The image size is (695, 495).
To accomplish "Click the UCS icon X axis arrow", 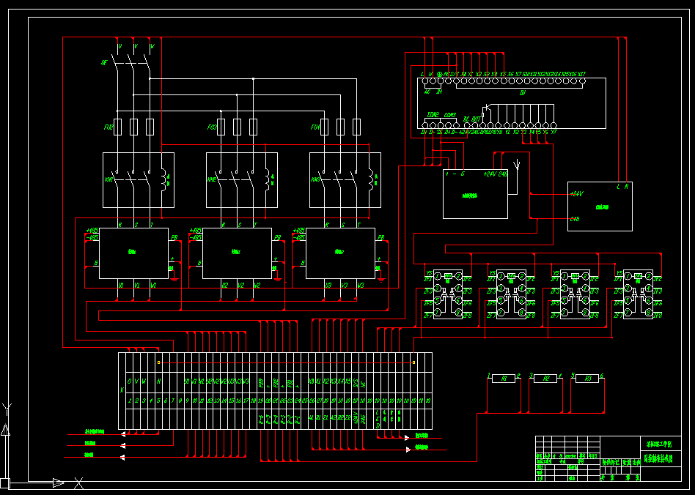I will pos(59,483).
